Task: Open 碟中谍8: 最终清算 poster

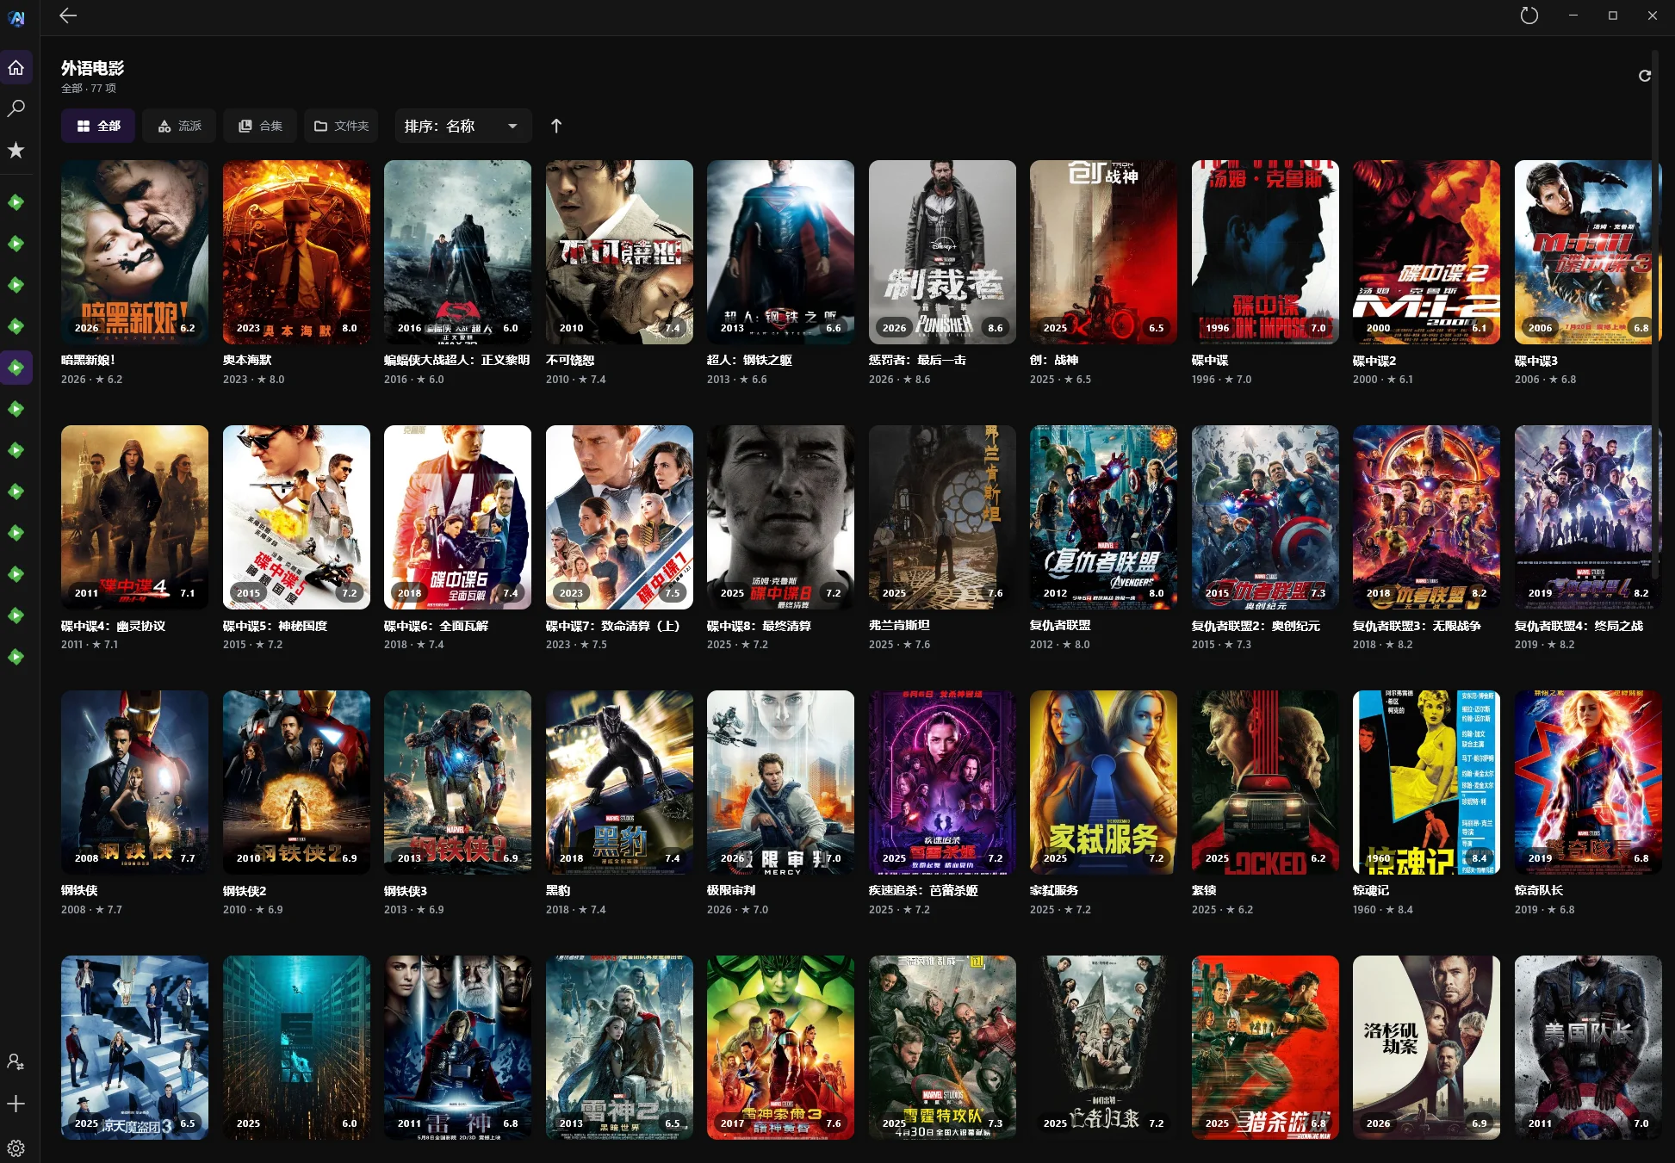Action: 780,517
